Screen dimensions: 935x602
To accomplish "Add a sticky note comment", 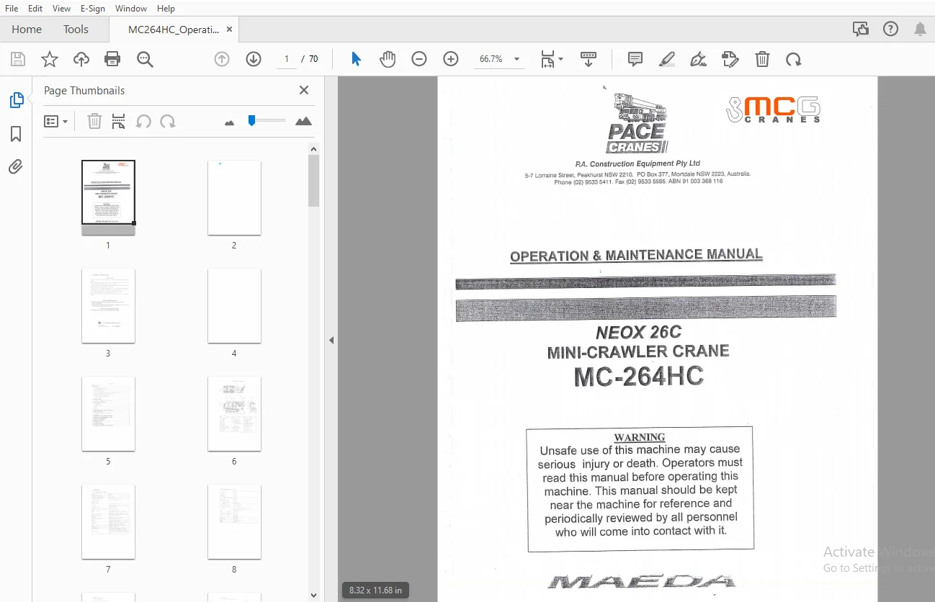I will [635, 59].
